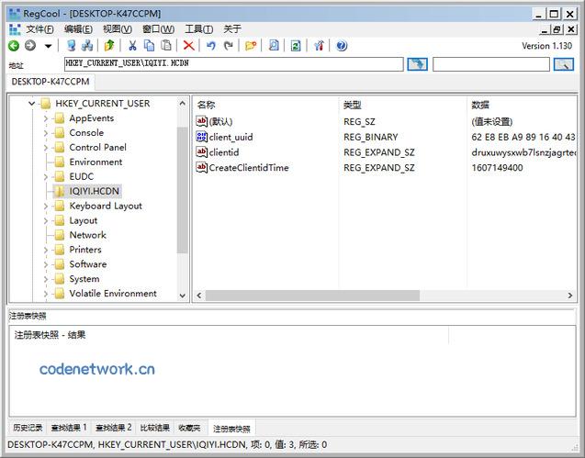Image resolution: width=585 pixels, height=458 pixels.
Task: Click the network registry toolbar icon
Action: pos(87,46)
